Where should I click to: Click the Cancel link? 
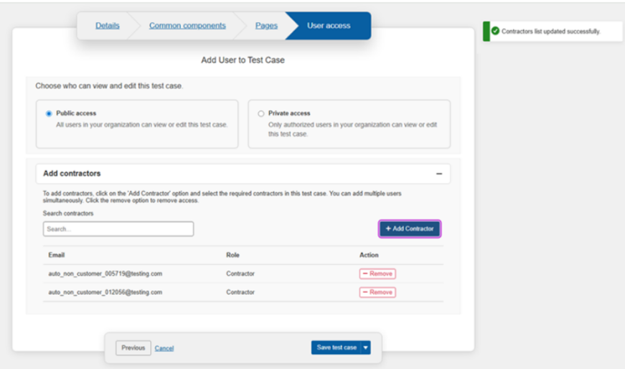point(164,348)
